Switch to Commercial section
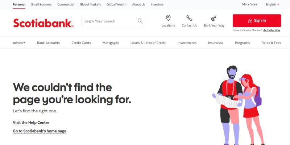The width and height of the screenshot is (290, 145). pyautogui.click(x=66, y=4)
